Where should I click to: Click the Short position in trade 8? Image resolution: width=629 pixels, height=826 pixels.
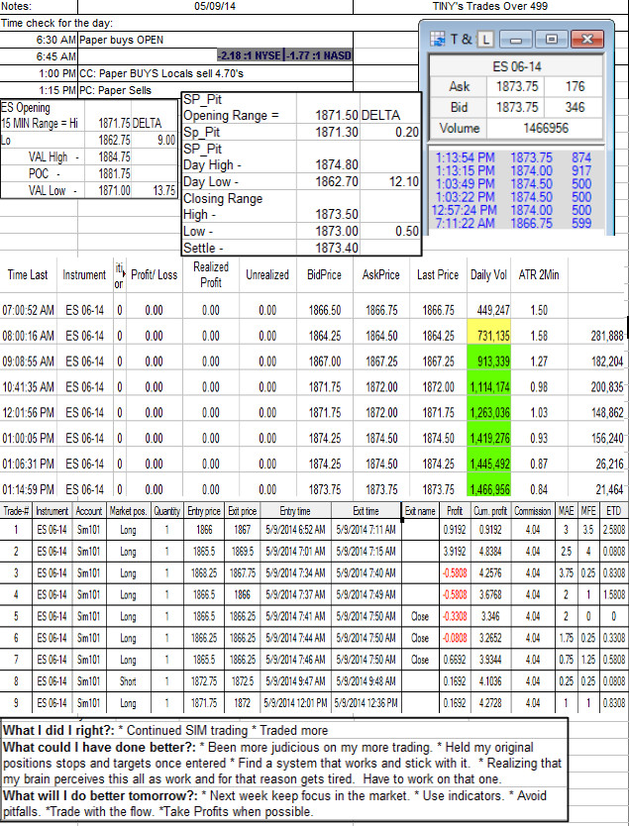[x=128, y=681]
